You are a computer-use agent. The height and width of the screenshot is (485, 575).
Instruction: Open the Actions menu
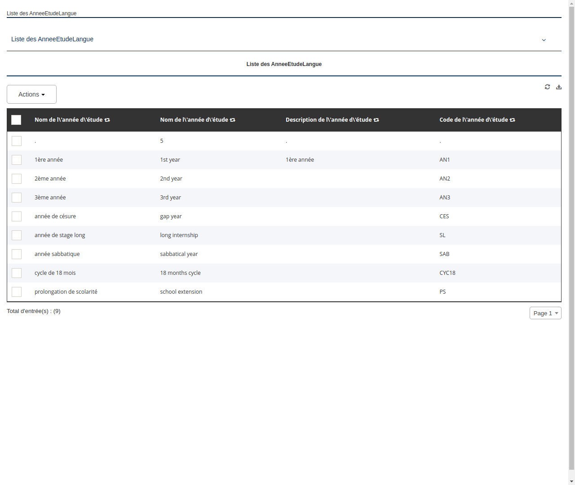31,94
